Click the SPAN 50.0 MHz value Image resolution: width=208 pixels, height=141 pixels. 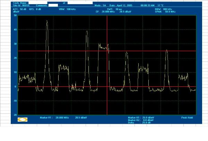point(163,11)
